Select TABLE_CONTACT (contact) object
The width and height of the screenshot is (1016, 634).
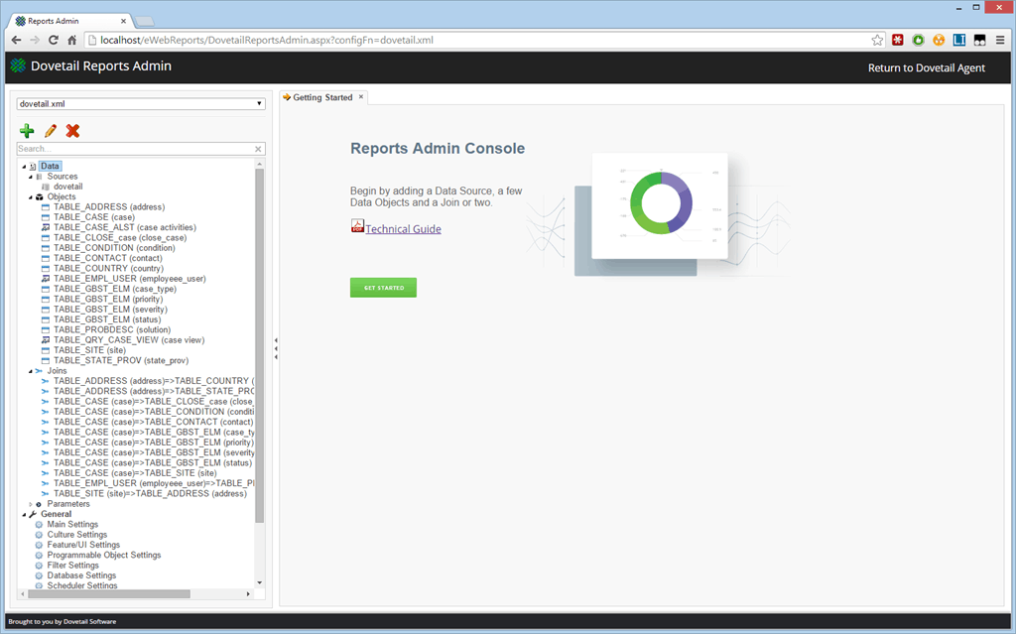pyautogui.click(x=107, y=258)
